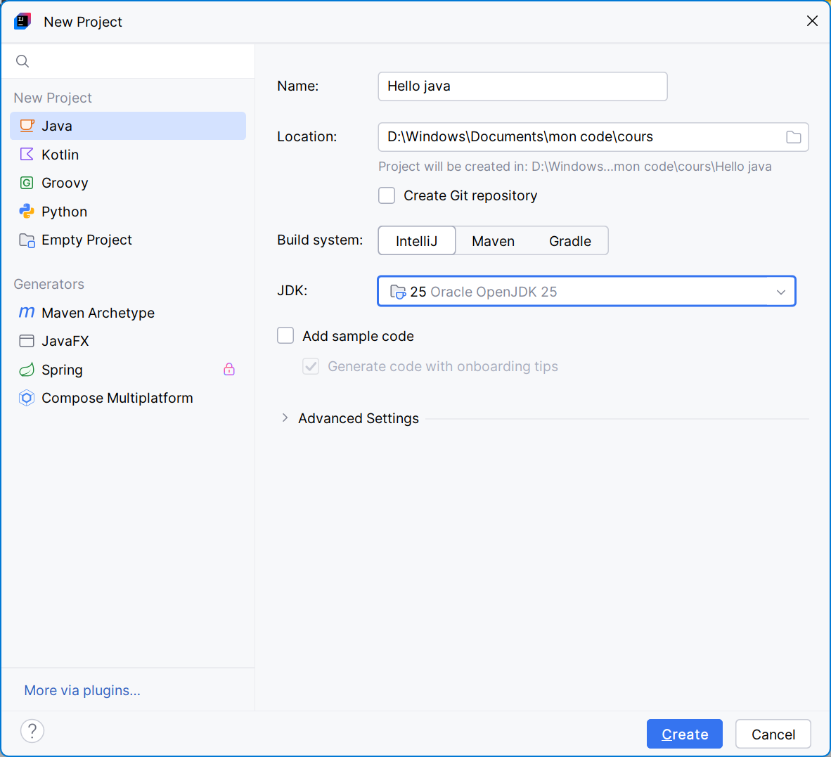Choose Gradle as build system
Viewport: 831px width, 757px height.
[569, 241]
